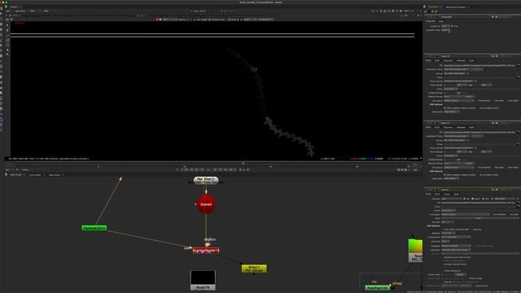Viewport: 521px width, 293px height.
Task: Toggle raw data checkbox in Write panel
Action: [x=510, y=214]
